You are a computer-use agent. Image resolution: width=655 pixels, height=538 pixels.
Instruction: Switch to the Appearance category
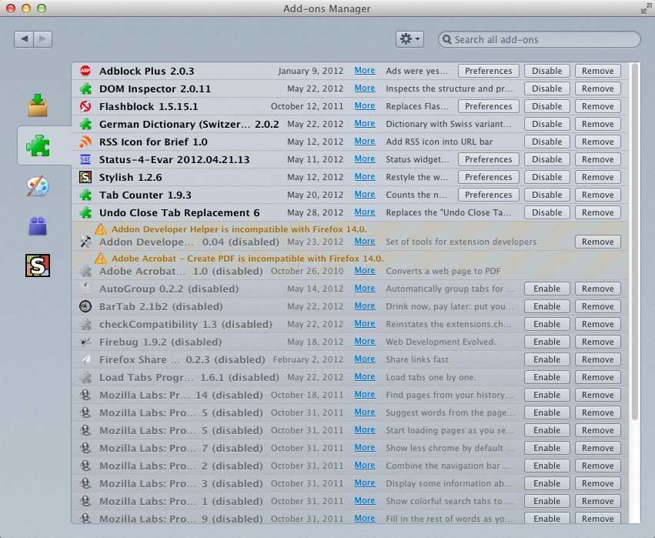click(x=36, y=185)
